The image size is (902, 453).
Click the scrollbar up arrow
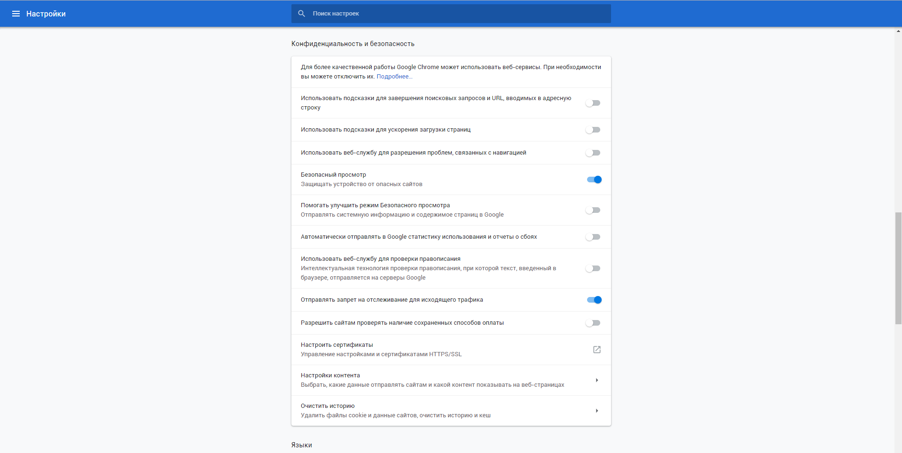[x=898, y=31]
